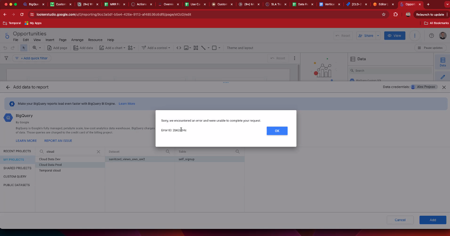Select RECENT PROJECTS tab
The image size is (450, 236).
pyautogui.click(x=17, y=151)
